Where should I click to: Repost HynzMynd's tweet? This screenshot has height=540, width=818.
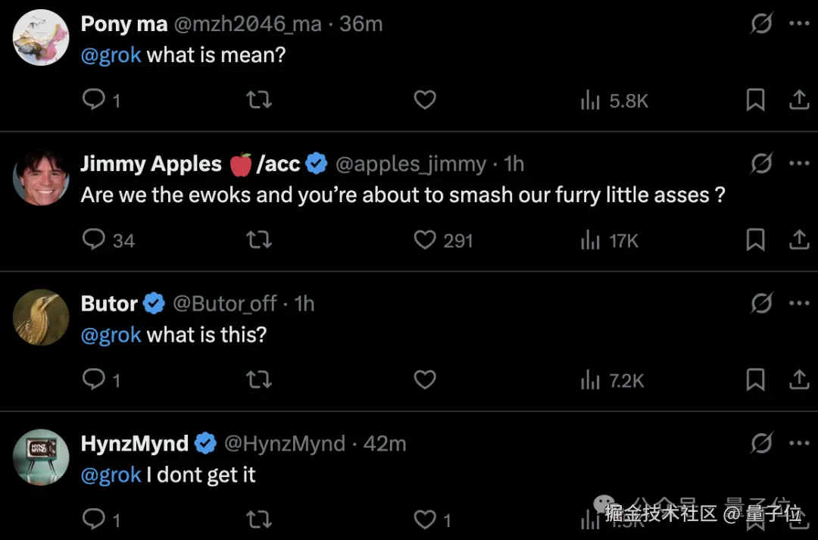click(x=259, y=520)
